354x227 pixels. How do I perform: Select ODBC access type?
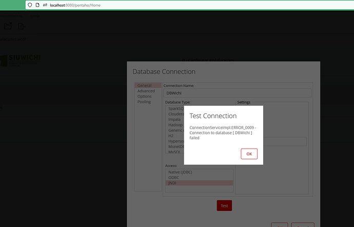(200, 177)
